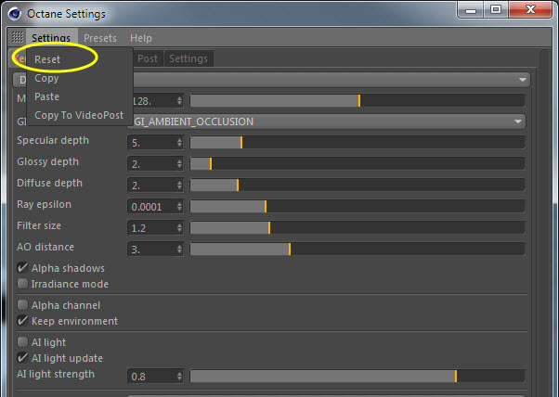
Task: Open the Presets menu
Action: pyautogui.click(x=100, y=38)
